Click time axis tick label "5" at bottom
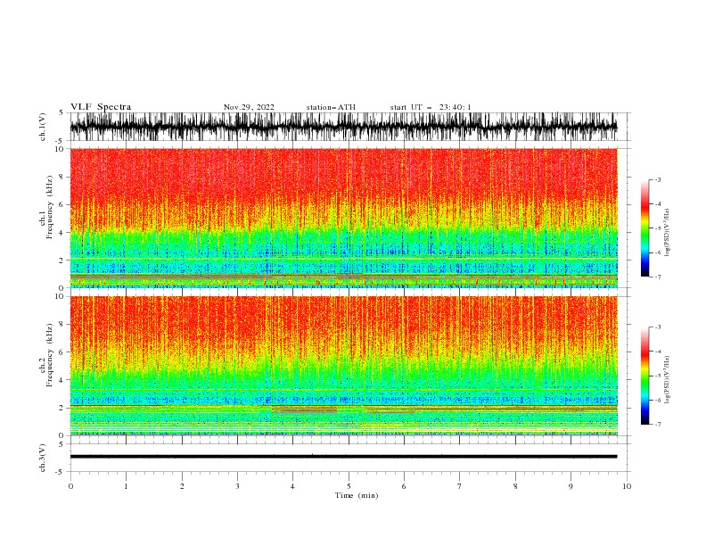This screenshot has width=706, height=546. point(349,486)
